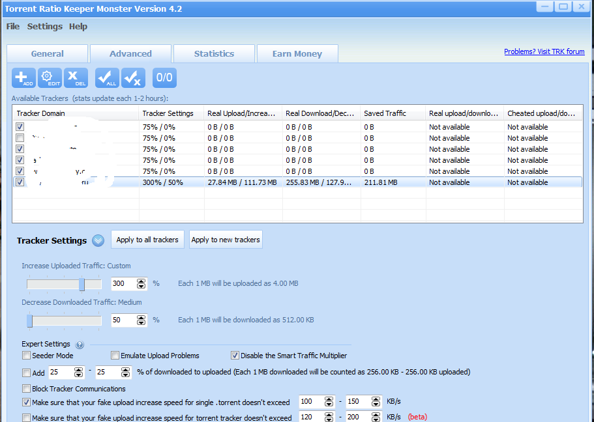Click spinner of the 200 KB/s field
This screenshot has height=422, width=594.
point(376,417)
